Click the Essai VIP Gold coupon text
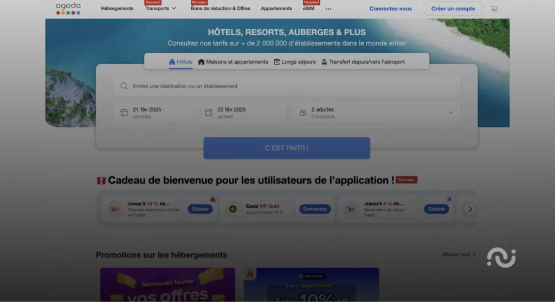The image size is (555, 302). (262, 206)
